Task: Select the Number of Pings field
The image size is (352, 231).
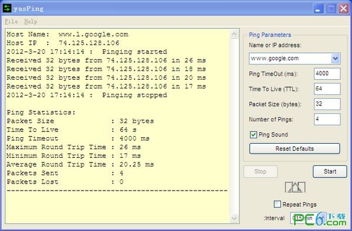Action: click(x=327, y=119)
